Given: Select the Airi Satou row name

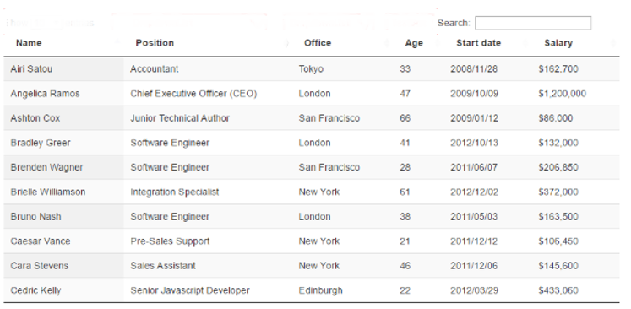Looking at the screenshot, I should pyautogui.click(x=31, y=68).
